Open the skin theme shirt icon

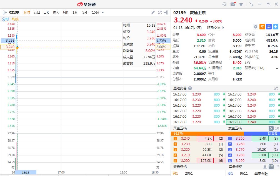click(241, 4)
